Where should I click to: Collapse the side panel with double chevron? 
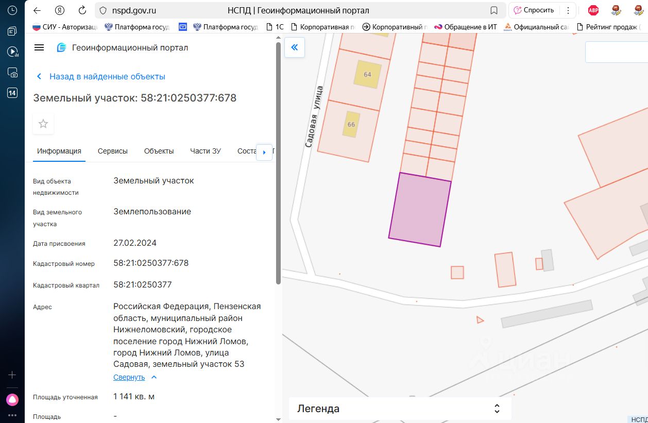pyautogui.click(x=295, y=47)
